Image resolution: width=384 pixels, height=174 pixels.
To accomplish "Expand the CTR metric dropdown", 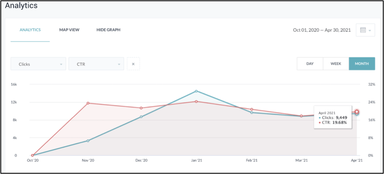I will [x=96, y=64].
